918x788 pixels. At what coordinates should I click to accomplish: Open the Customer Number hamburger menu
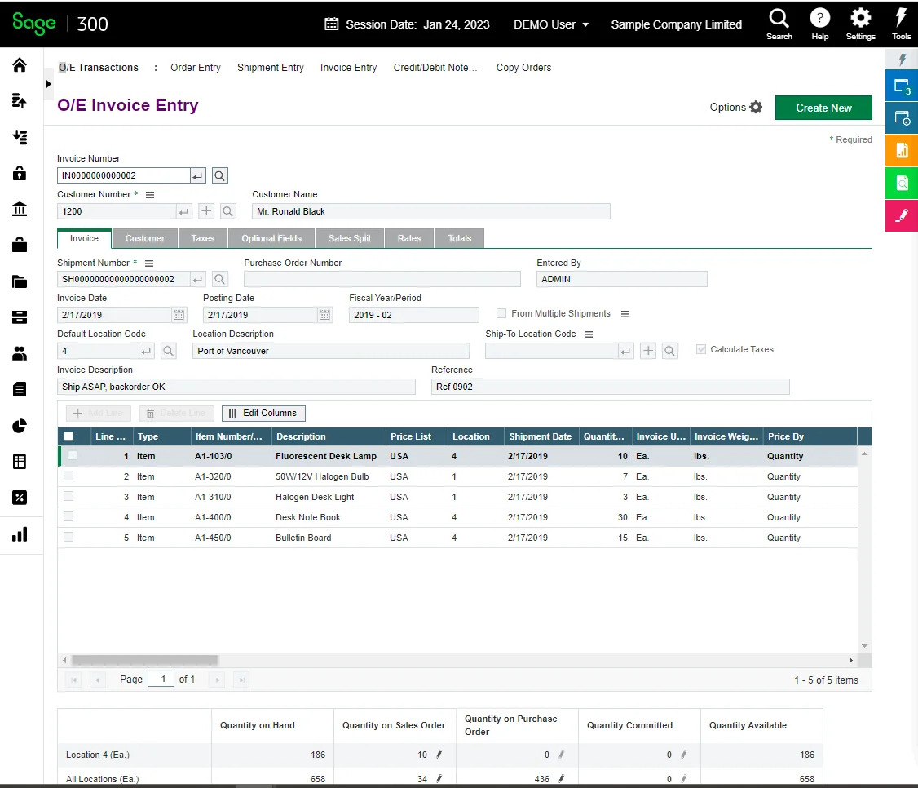point(150,195)
